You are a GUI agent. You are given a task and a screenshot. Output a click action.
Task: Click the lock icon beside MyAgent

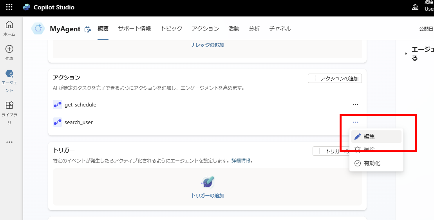pos(88,29)
